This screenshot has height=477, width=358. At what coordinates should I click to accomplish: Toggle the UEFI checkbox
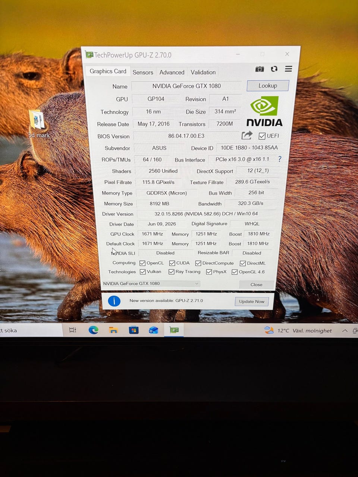262,136
